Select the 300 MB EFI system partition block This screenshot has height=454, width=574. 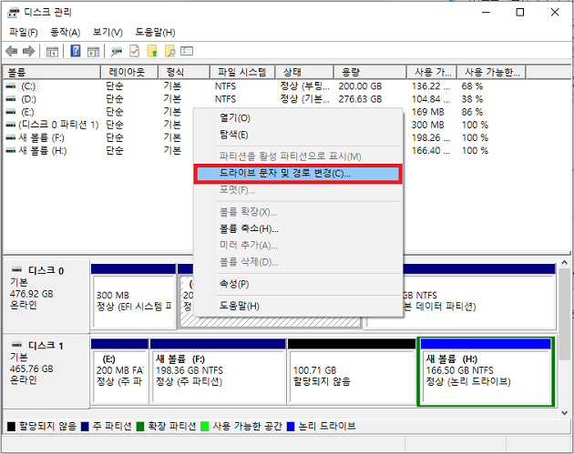coord(134,297)
